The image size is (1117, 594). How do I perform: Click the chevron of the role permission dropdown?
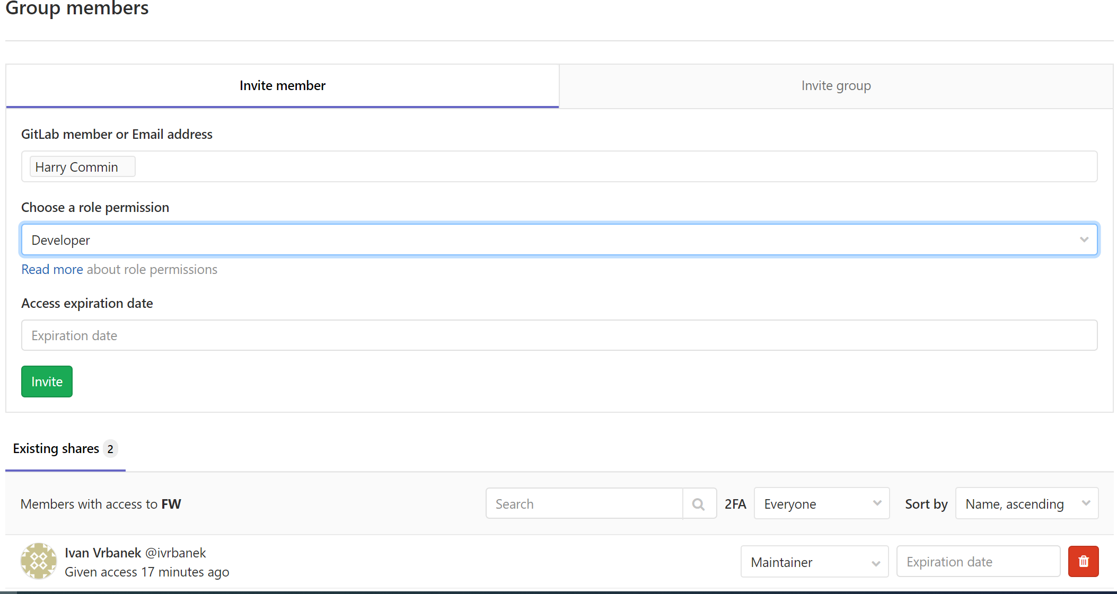1084,240
